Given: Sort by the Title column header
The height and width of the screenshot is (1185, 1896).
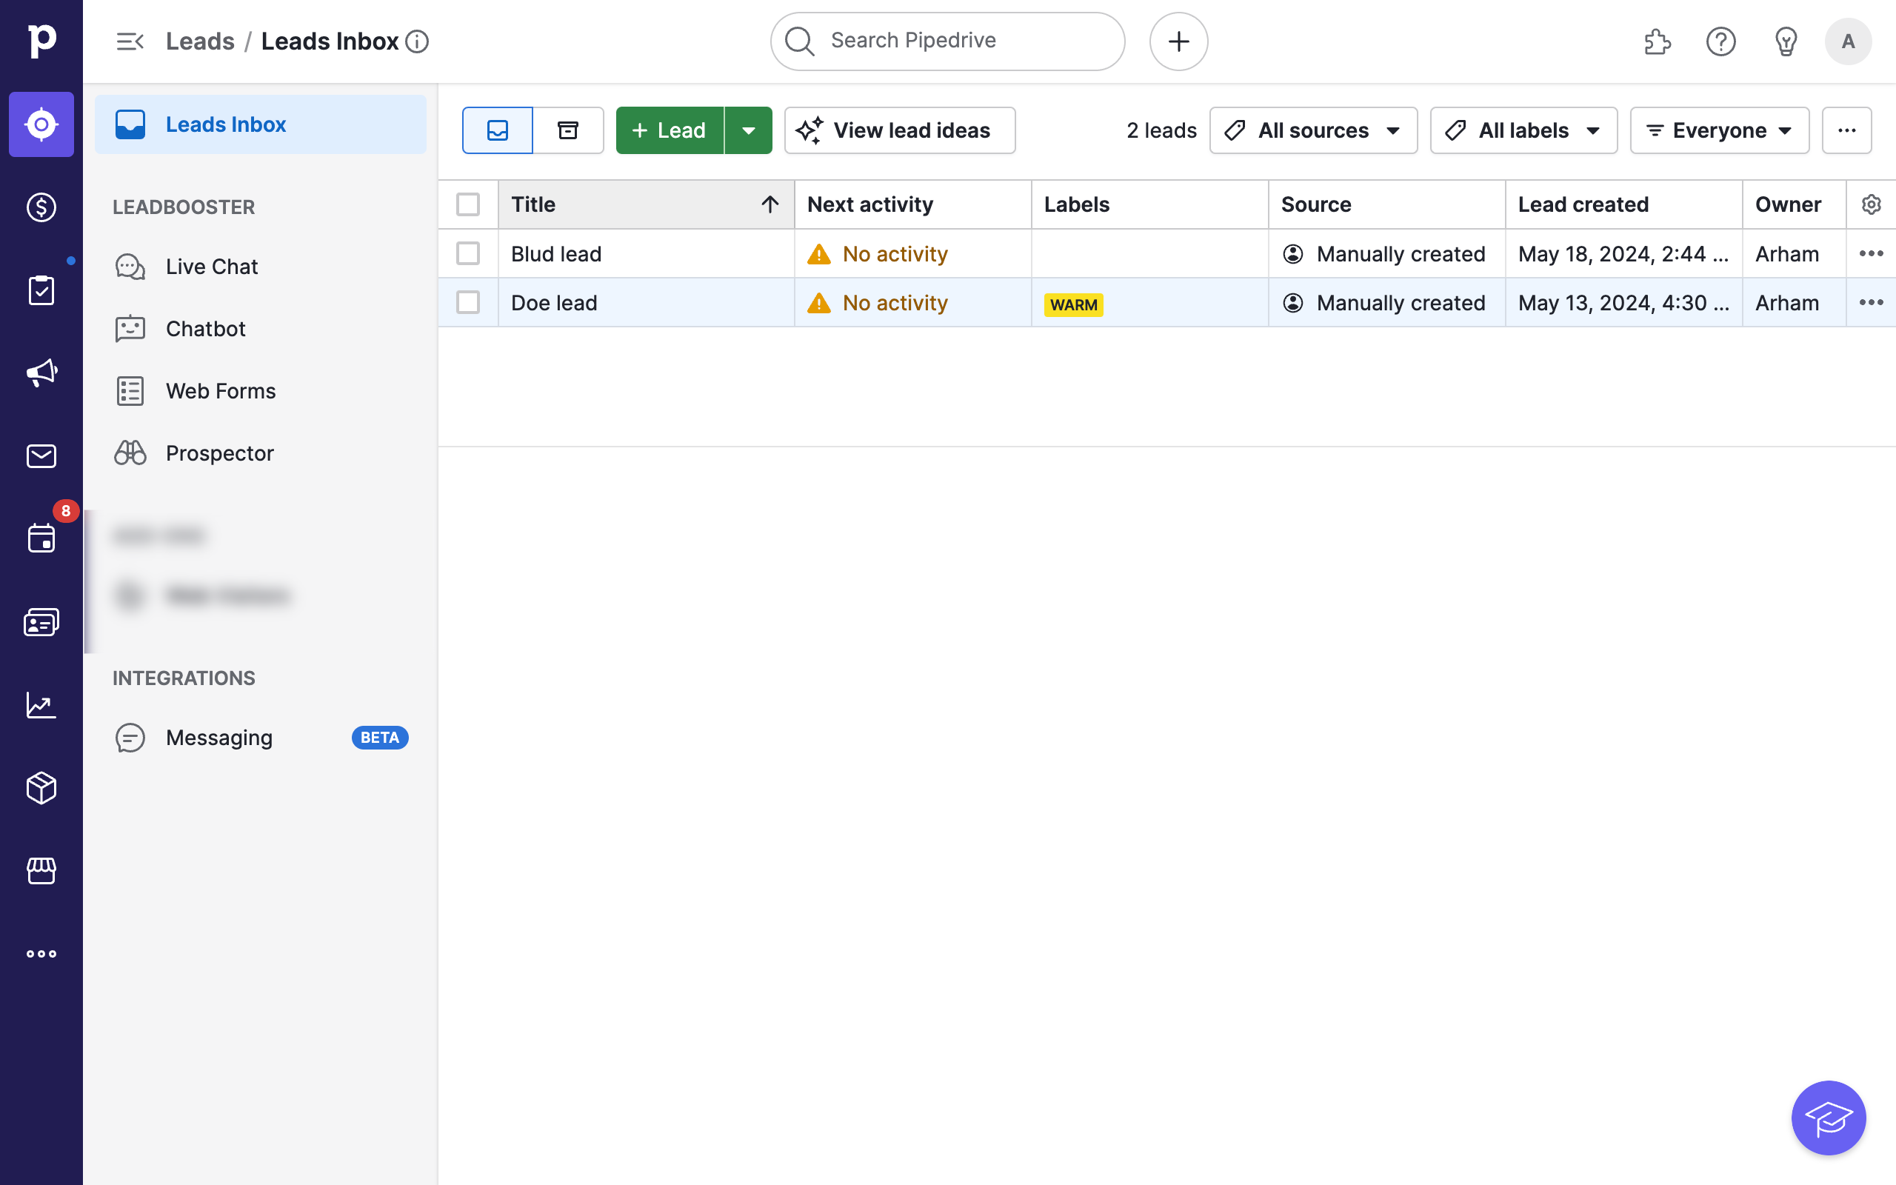Looking at the screenshot, I should (x=646, y=204).
